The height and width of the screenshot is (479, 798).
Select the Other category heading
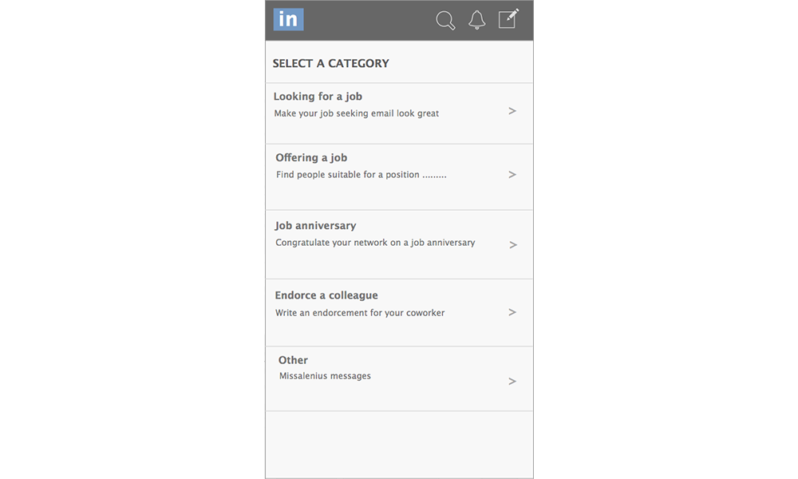tap(293, 360)
